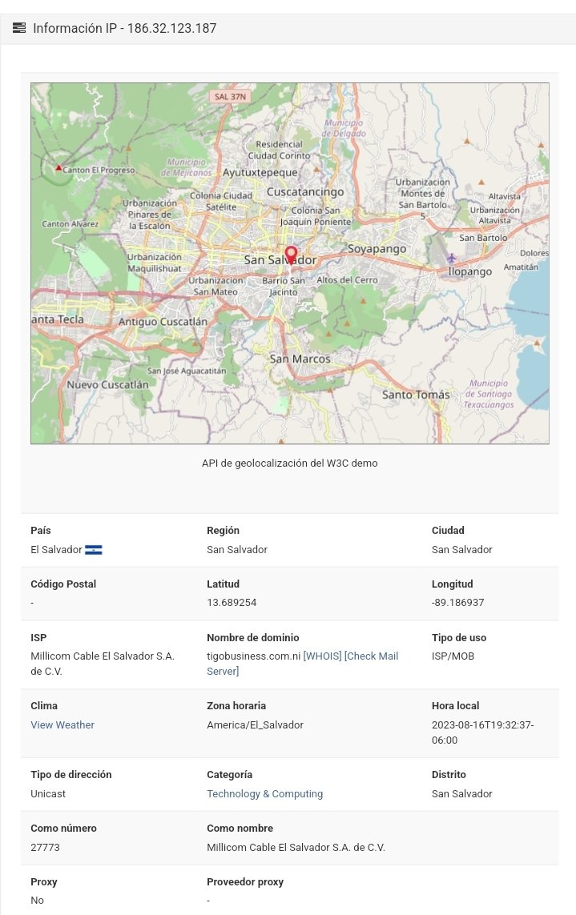Click the longitude value -89.186937
Viewport: 576px width, 915px height.
[458, 602]
